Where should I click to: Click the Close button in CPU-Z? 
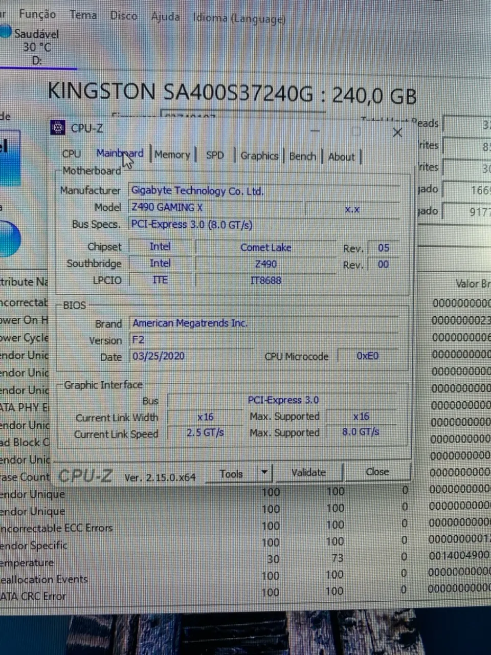[x=377, y=471]
